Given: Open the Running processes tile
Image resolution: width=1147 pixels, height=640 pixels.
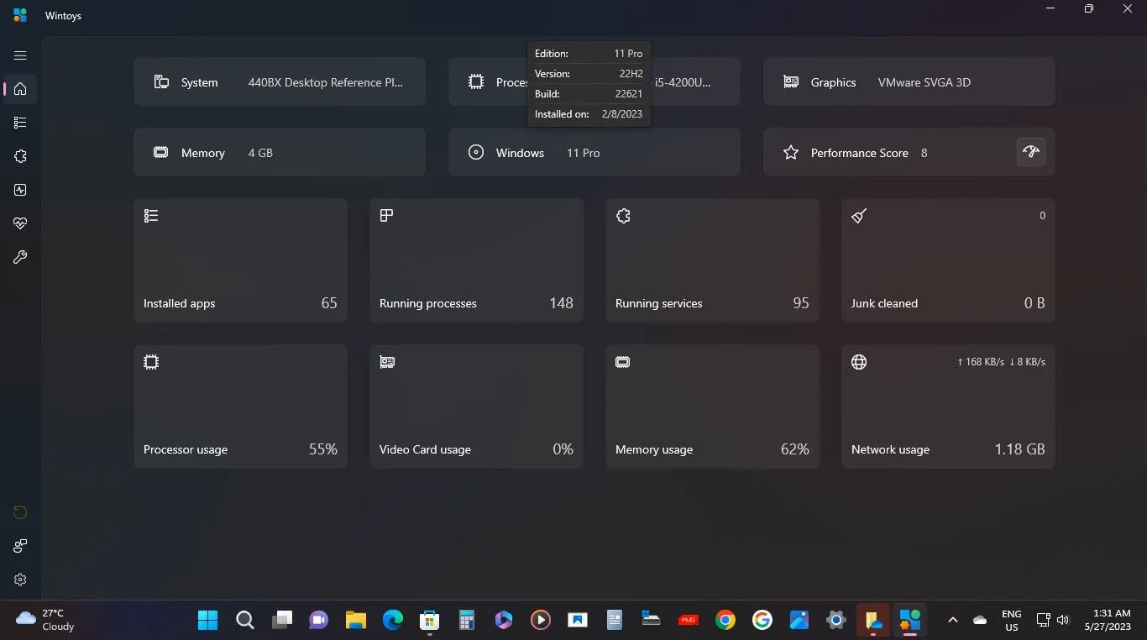Looking at the screenshot, I should pos(476,260).
